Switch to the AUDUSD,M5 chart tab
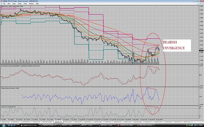This screenshot has height=127, width=204. point(168,122)
